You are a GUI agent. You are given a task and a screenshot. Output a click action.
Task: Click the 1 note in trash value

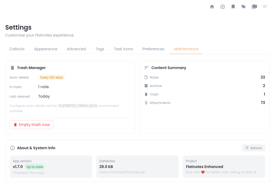click(43, 87)
